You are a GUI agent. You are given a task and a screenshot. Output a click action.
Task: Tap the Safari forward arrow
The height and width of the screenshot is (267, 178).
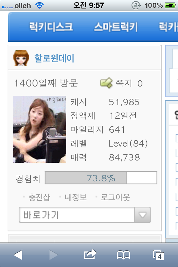(x=54, y=255)
